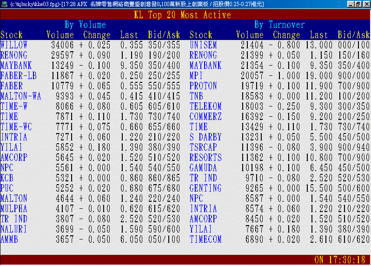Select RENONG in the By Volume list
Screen dimensions: 371x266
(14, 55)
